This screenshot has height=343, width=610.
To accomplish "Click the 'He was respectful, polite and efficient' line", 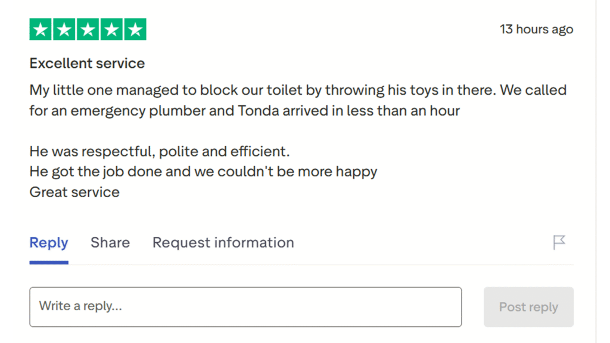I will click(x=160, y=151).
